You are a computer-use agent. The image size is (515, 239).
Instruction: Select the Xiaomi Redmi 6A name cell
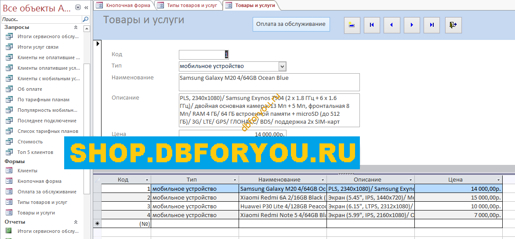pyautogui.click(x=283, y=198)
